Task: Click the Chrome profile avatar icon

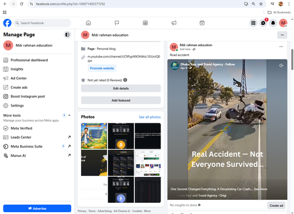Action: tap(280, 4)
